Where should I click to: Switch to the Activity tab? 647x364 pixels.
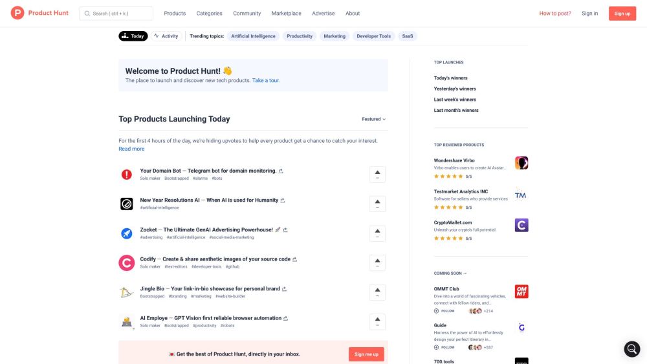tap(166, 36)
